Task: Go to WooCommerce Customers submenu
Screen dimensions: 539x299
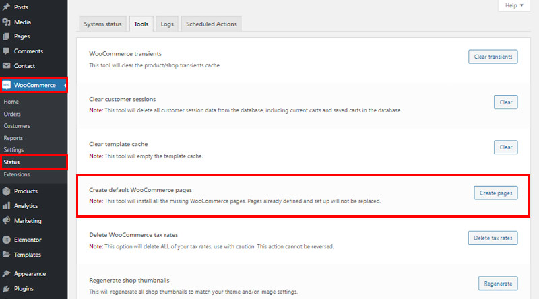Action: tap(17, 126)
